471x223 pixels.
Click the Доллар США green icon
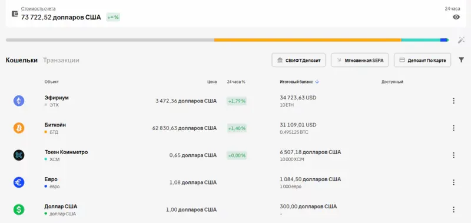[19, 209]
